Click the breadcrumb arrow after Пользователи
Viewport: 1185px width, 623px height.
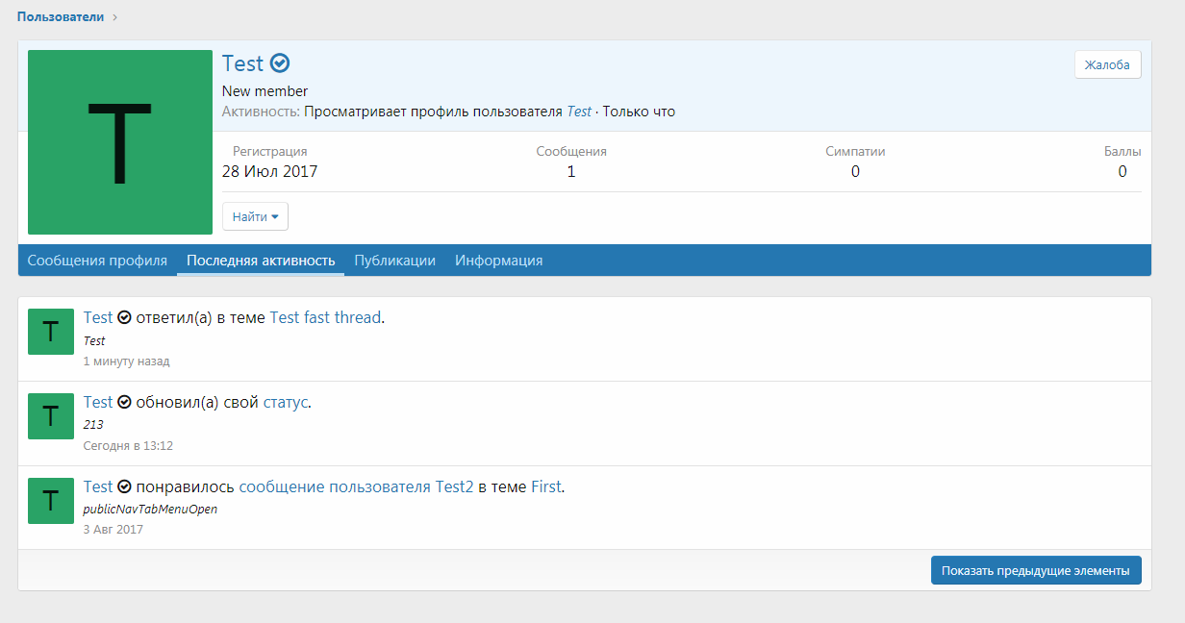(114, 15)
